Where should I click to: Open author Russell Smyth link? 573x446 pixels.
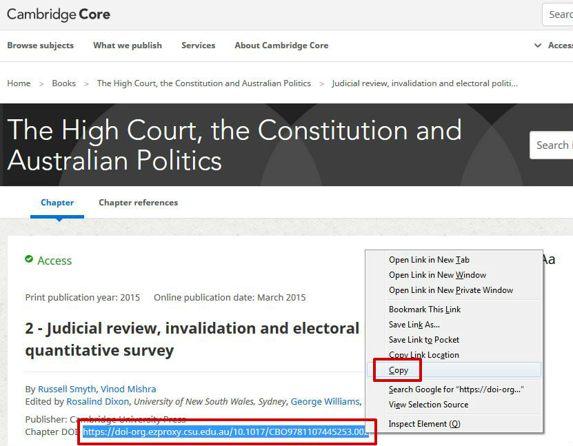click(67, 389)
